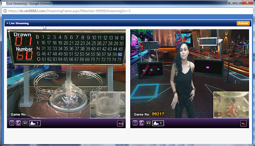Collapse the Live Streaming panel arrow
Image resolution: width=255 pixels, height=146 pixels.
click(x=7, y=23)
